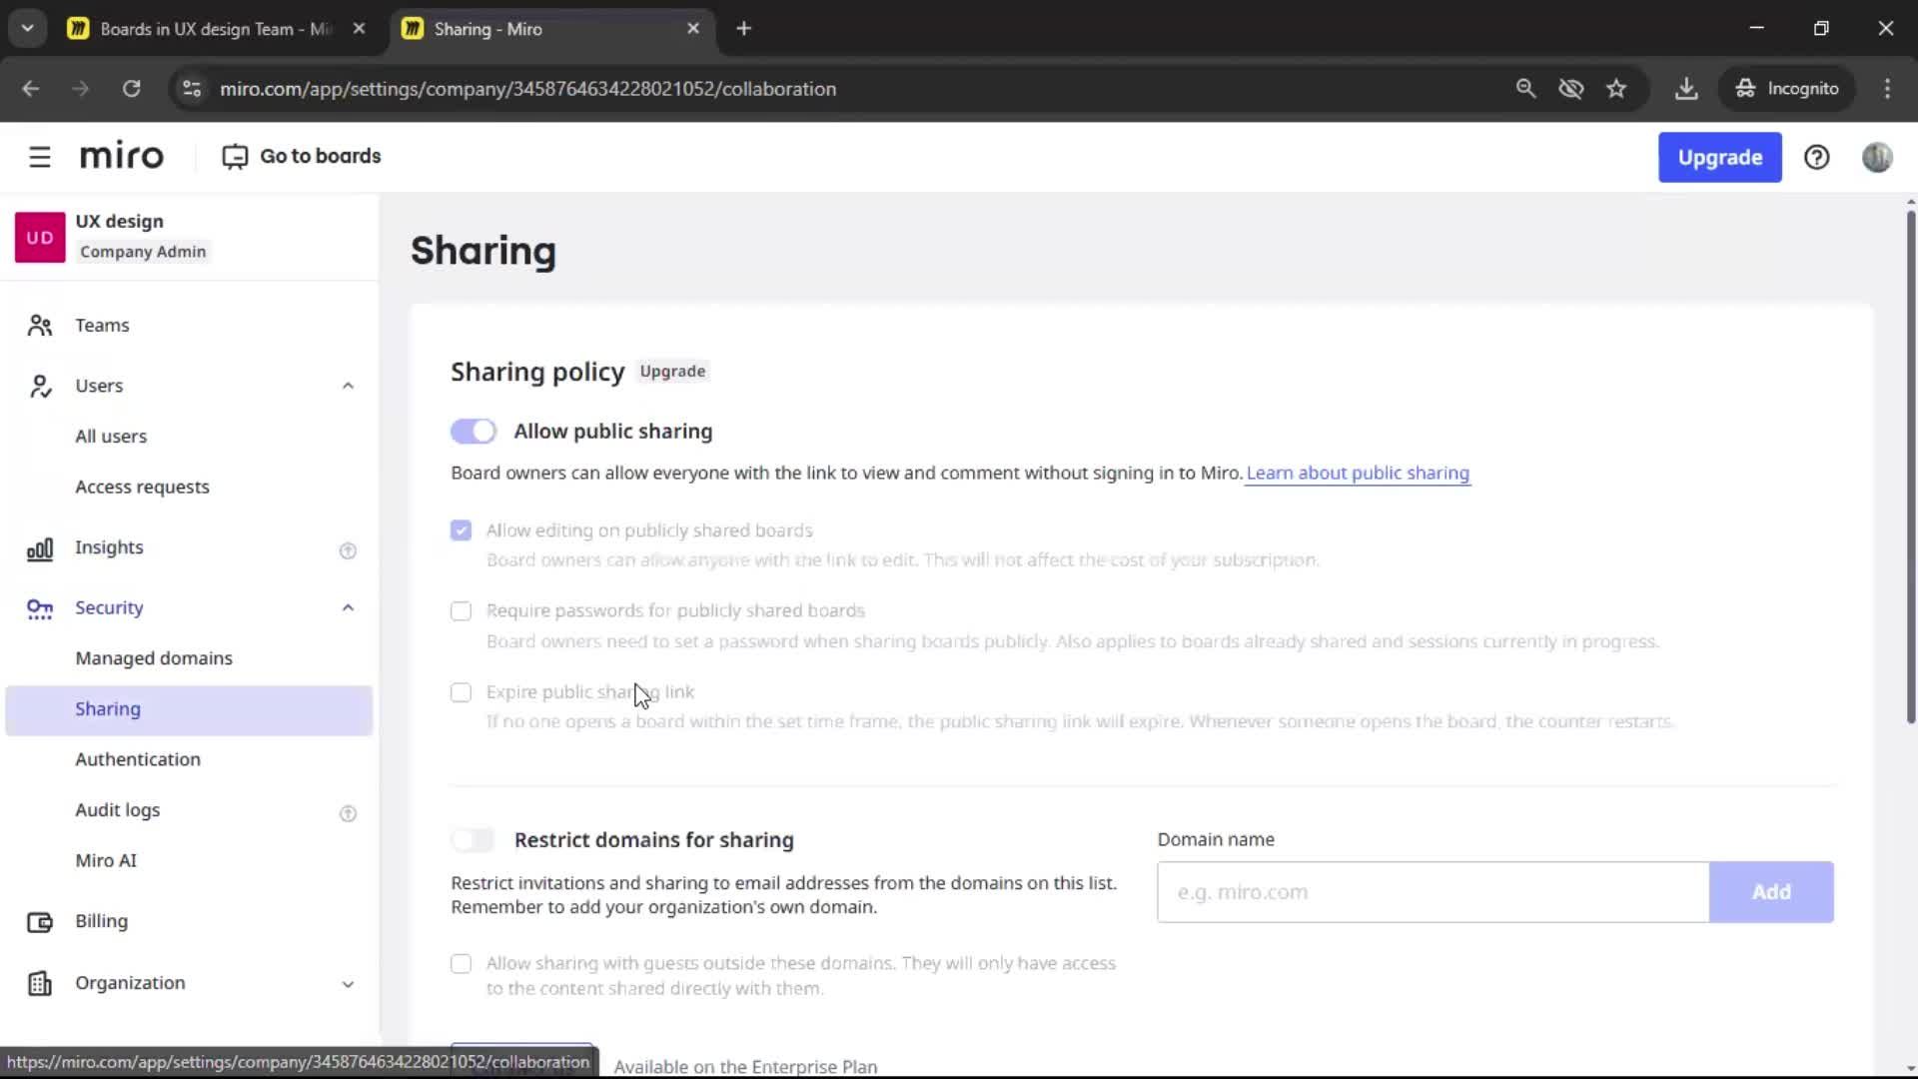Open the help question mark icon
The height and width of the screenshot is (1079, 1918).
pyautogui.click(x=1816, y=157)
